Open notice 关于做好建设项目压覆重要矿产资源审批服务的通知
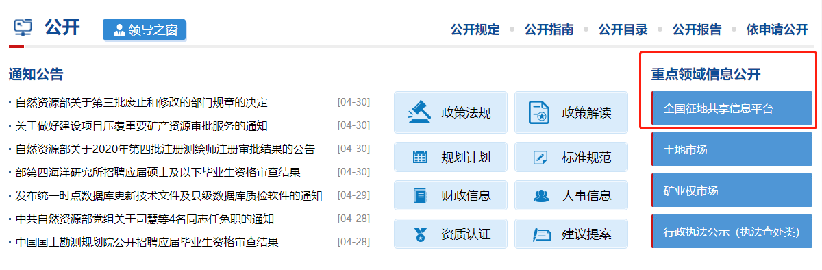Image resolution: width=822 pixels, height=270 pixels. 141,126
